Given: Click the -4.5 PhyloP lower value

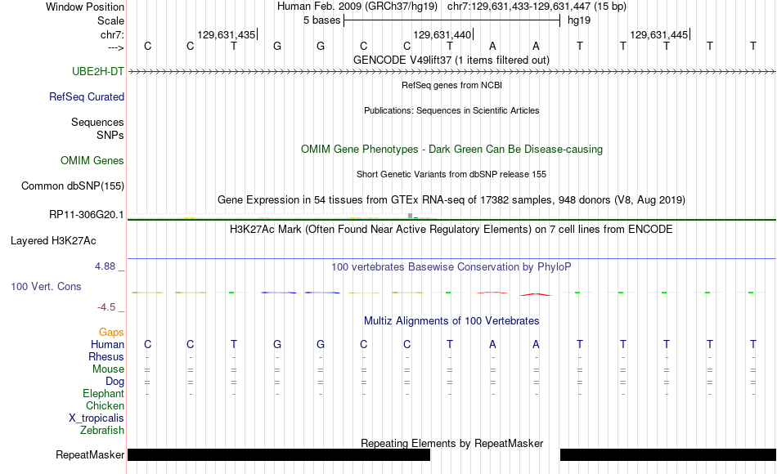Looking at the screenshot, I should point(106,307).
